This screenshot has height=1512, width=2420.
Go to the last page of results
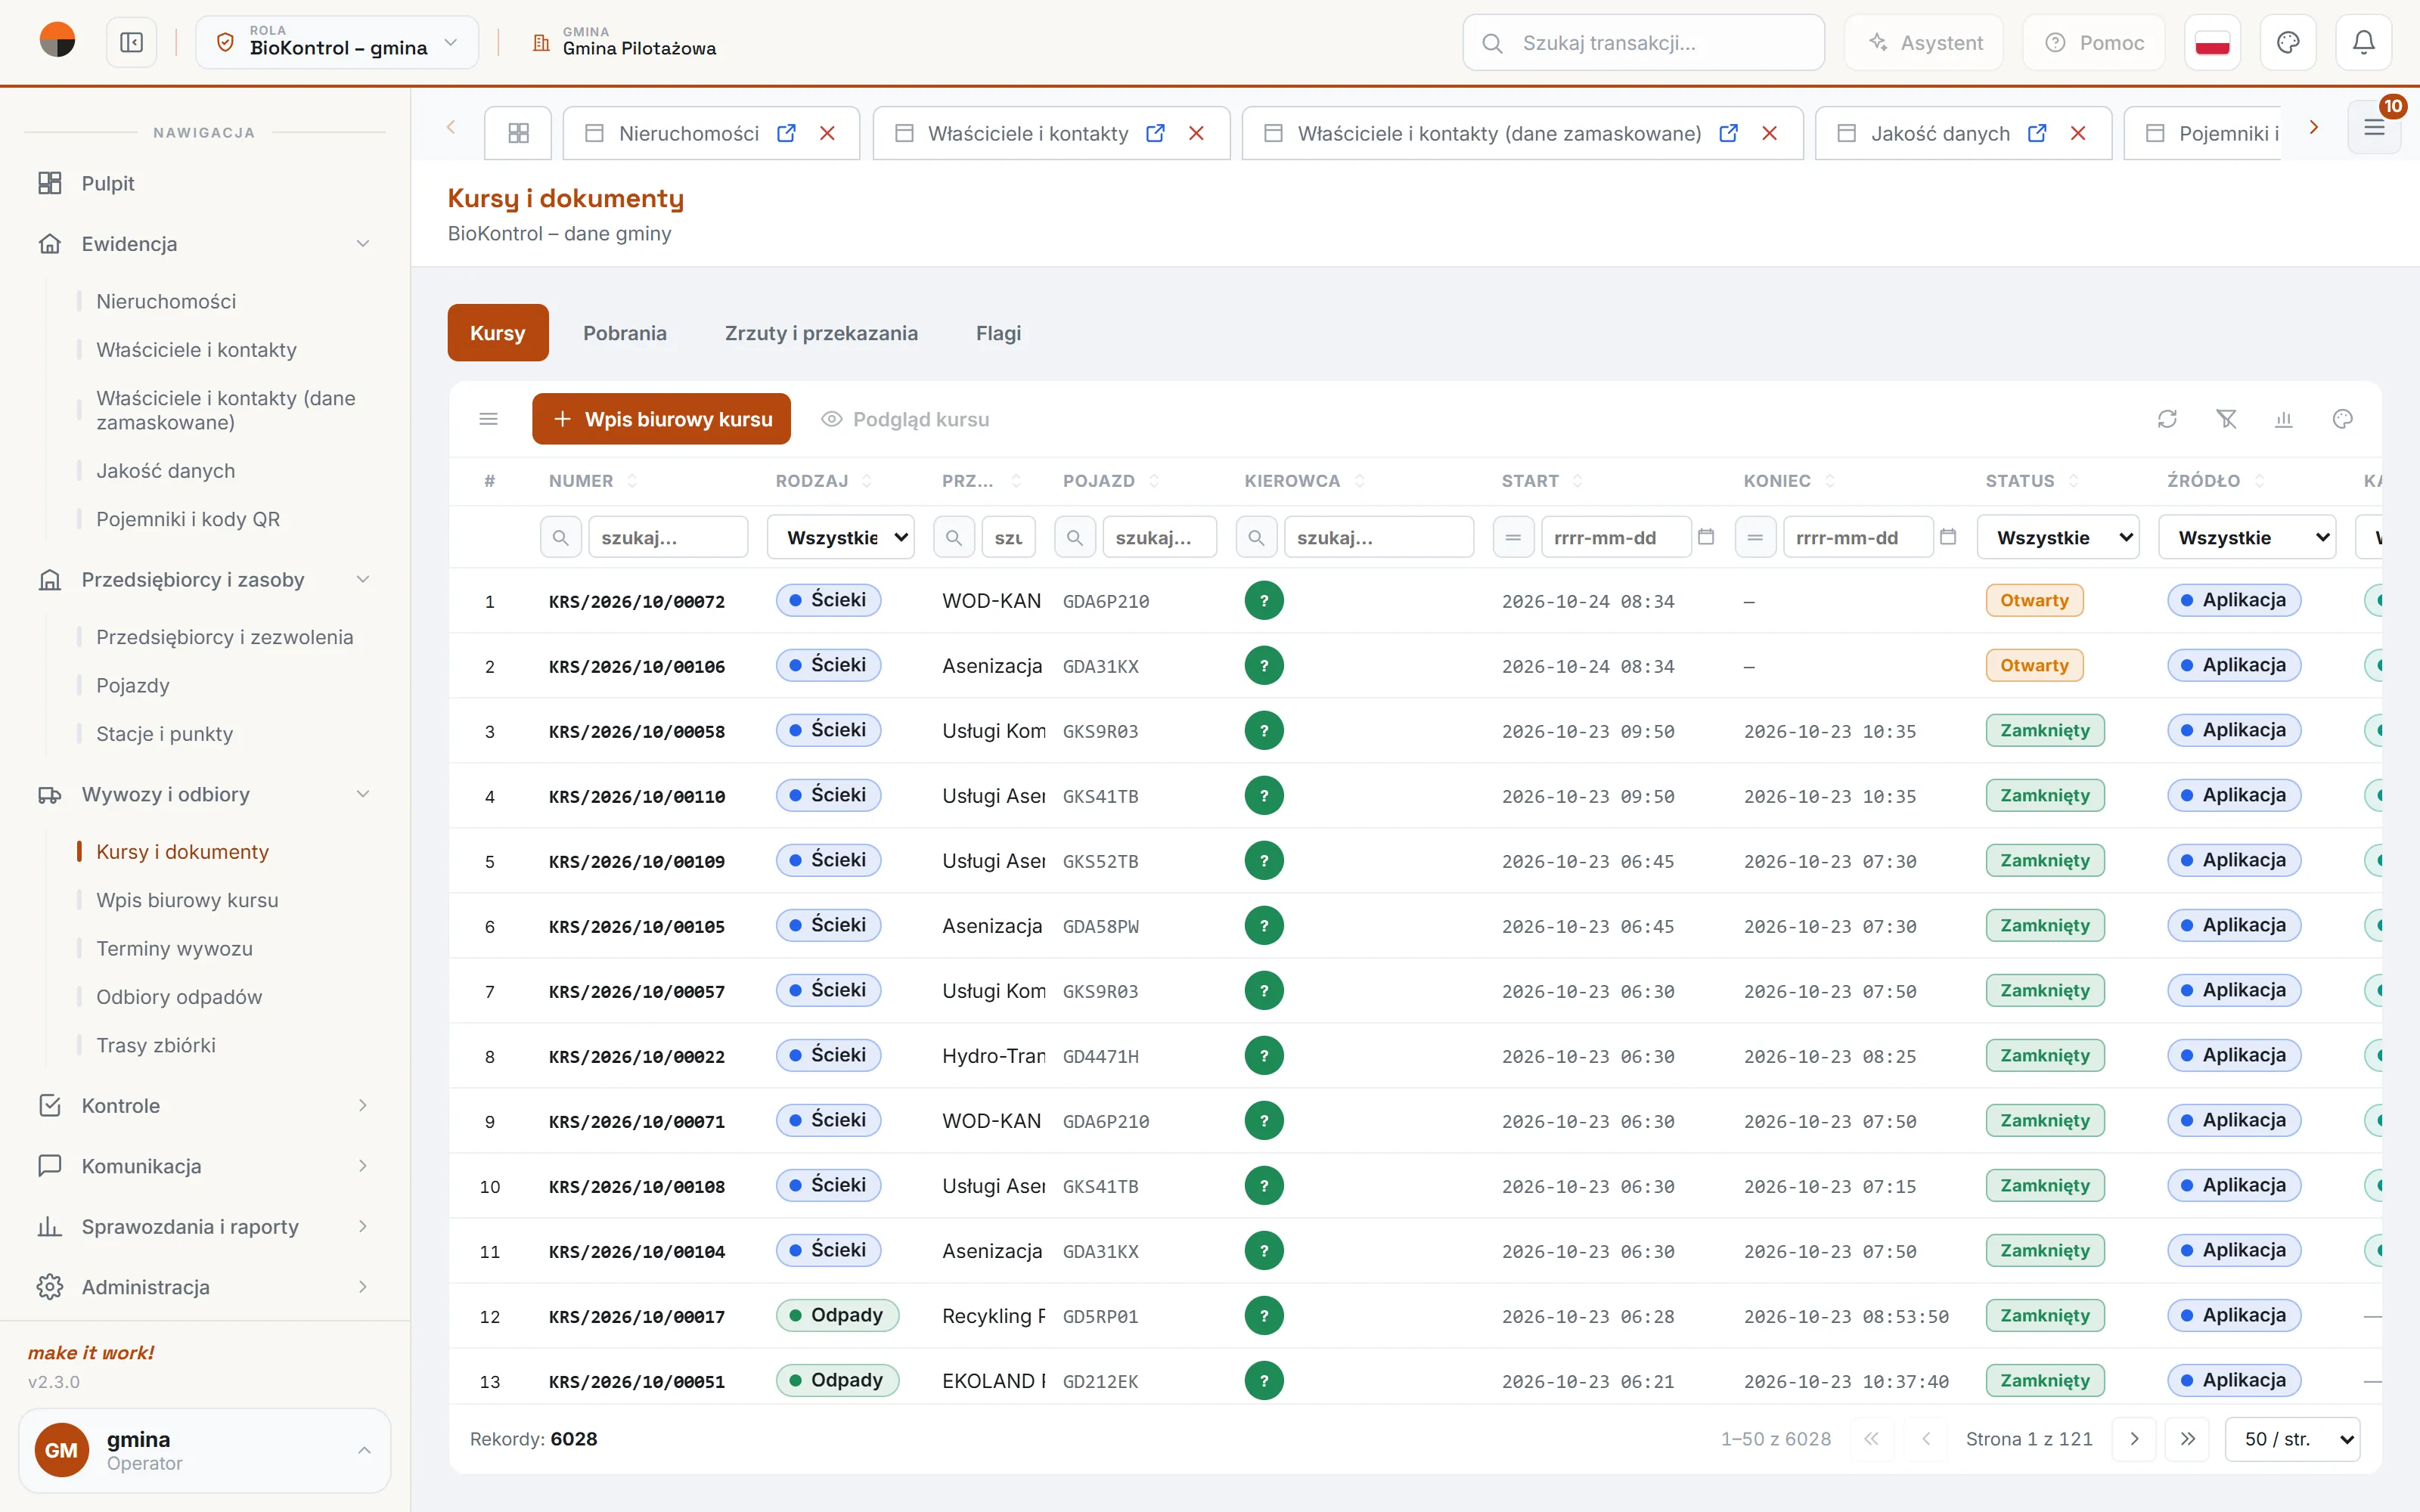coord(2188,1438)
